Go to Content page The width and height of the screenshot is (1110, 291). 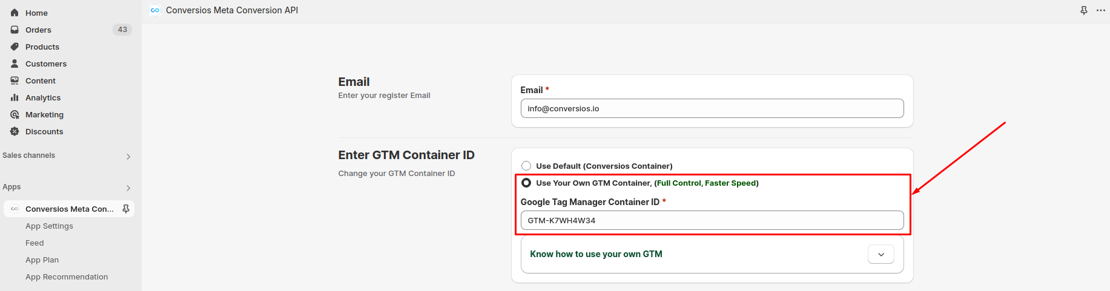click(41, 80)
